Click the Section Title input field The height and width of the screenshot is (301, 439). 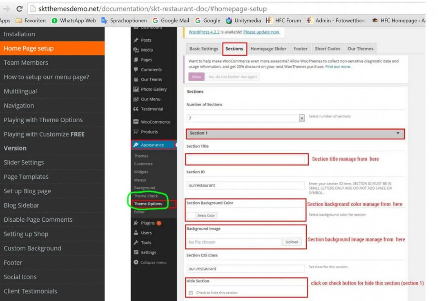point(245,159)
